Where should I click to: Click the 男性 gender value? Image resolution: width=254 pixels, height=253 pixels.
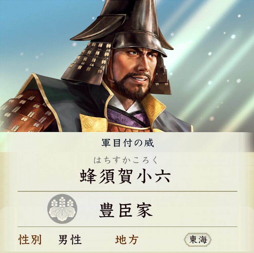point(70,240)
